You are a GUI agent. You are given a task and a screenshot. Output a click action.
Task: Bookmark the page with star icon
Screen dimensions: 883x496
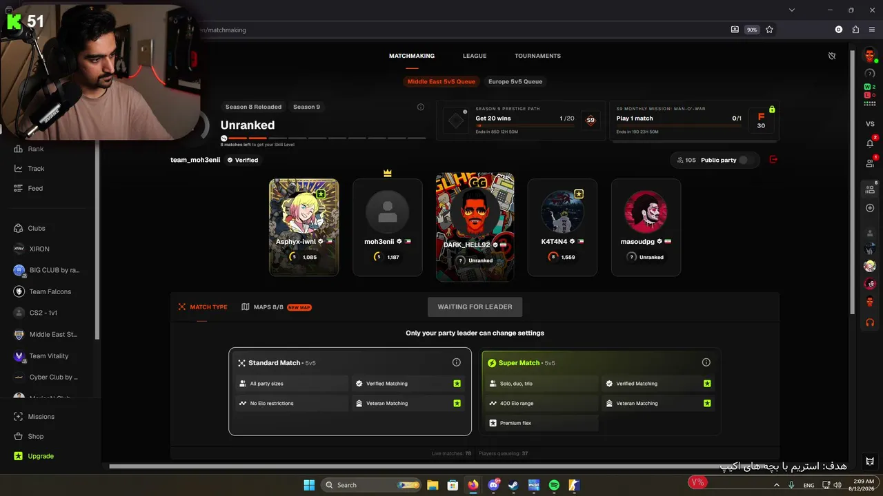tap(769, 30)
